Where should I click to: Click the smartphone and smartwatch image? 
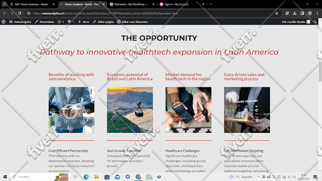click(188, 110)
